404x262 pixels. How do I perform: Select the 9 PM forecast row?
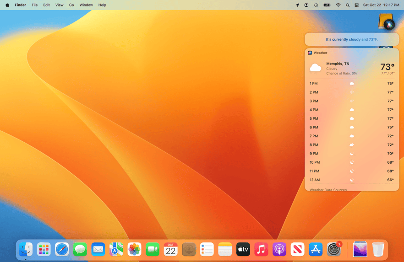352,154
